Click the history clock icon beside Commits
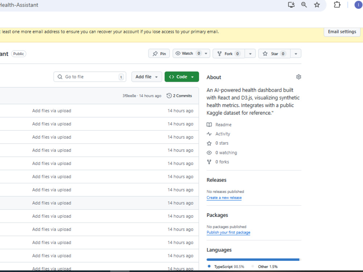 point(169,96)
